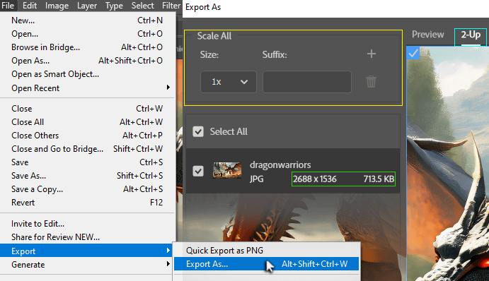
Task: Click the plus icon to add scale
Action: 371,54
